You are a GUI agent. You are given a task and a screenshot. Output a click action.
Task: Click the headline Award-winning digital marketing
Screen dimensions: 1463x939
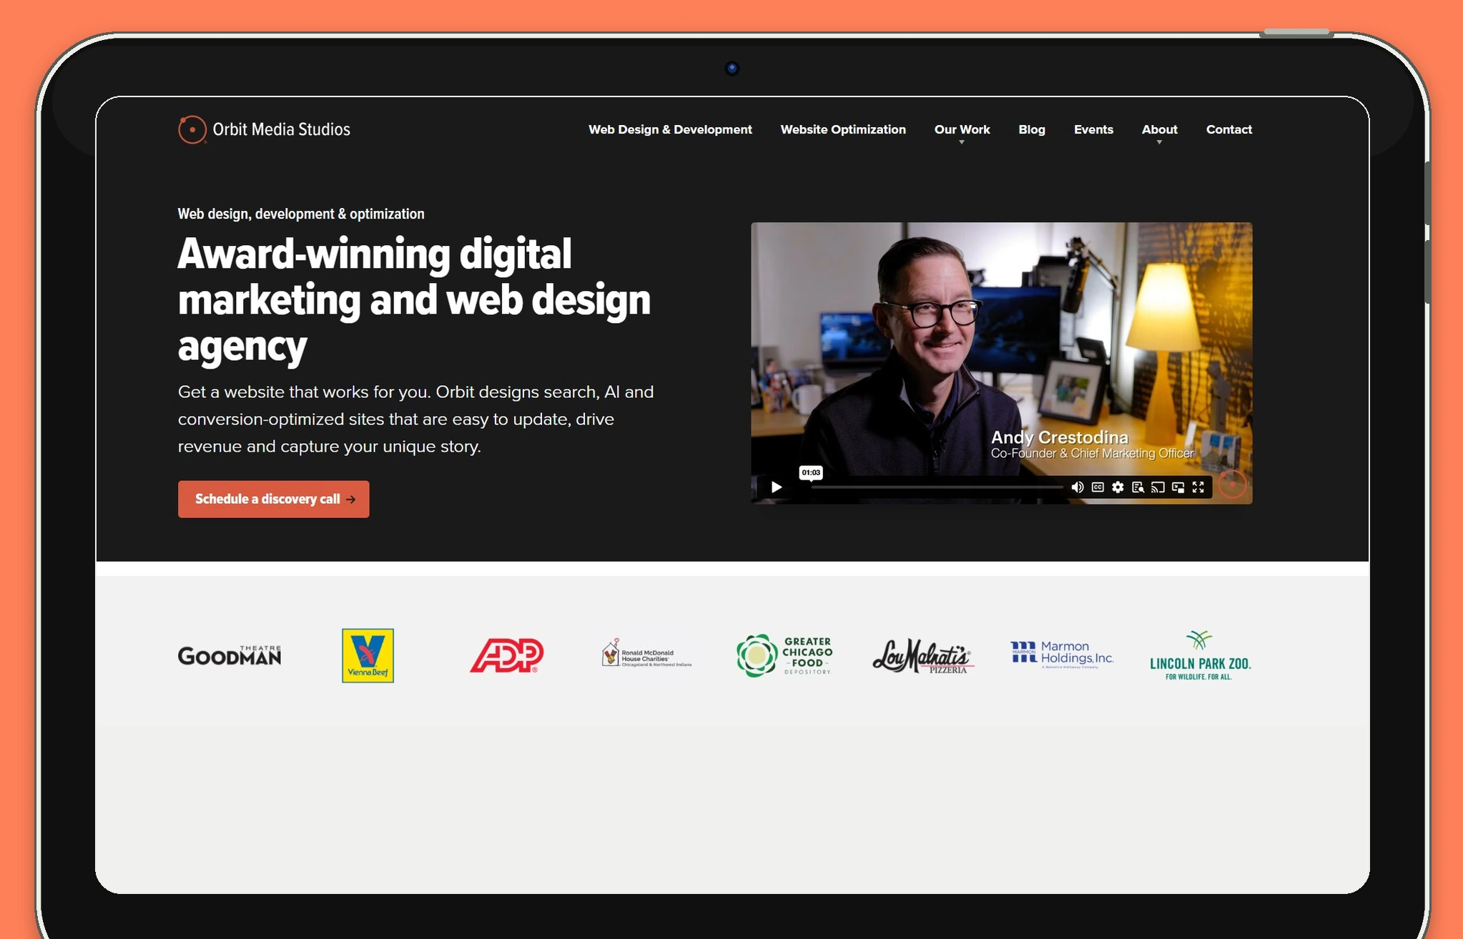click(x=414, y=300)
